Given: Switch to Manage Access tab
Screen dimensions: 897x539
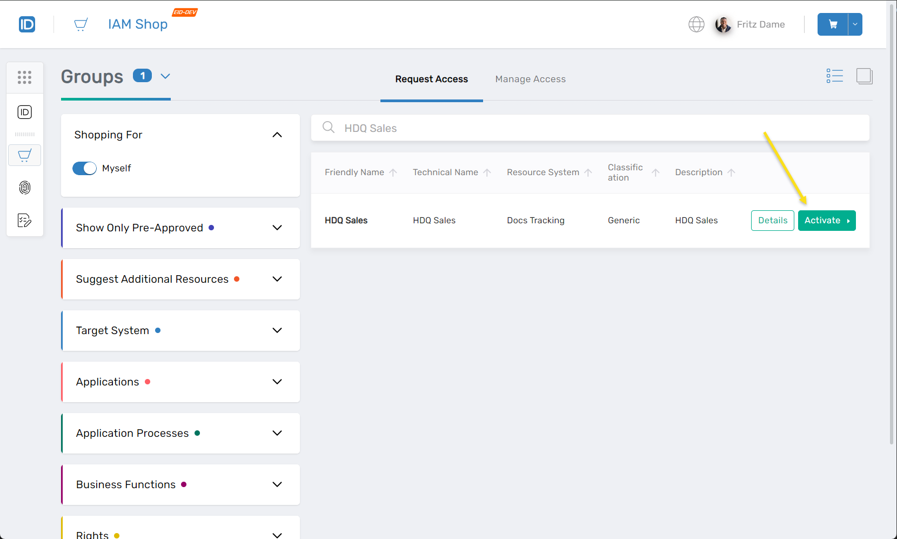Looking at the screenshot, I should (530, 79).
